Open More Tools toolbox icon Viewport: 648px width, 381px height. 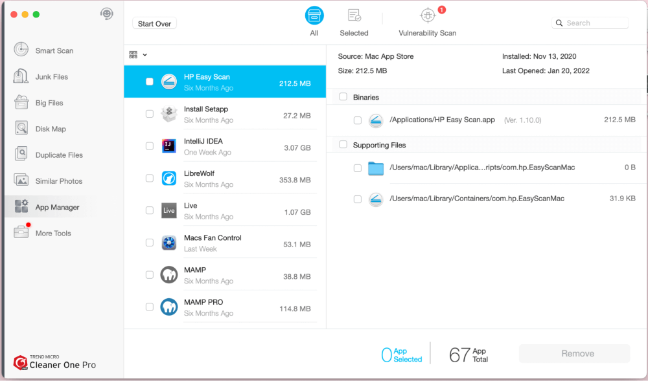(21, 232)
